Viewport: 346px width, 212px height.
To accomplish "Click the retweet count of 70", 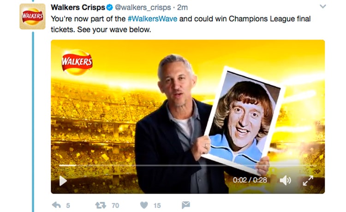I will (115, 206).
